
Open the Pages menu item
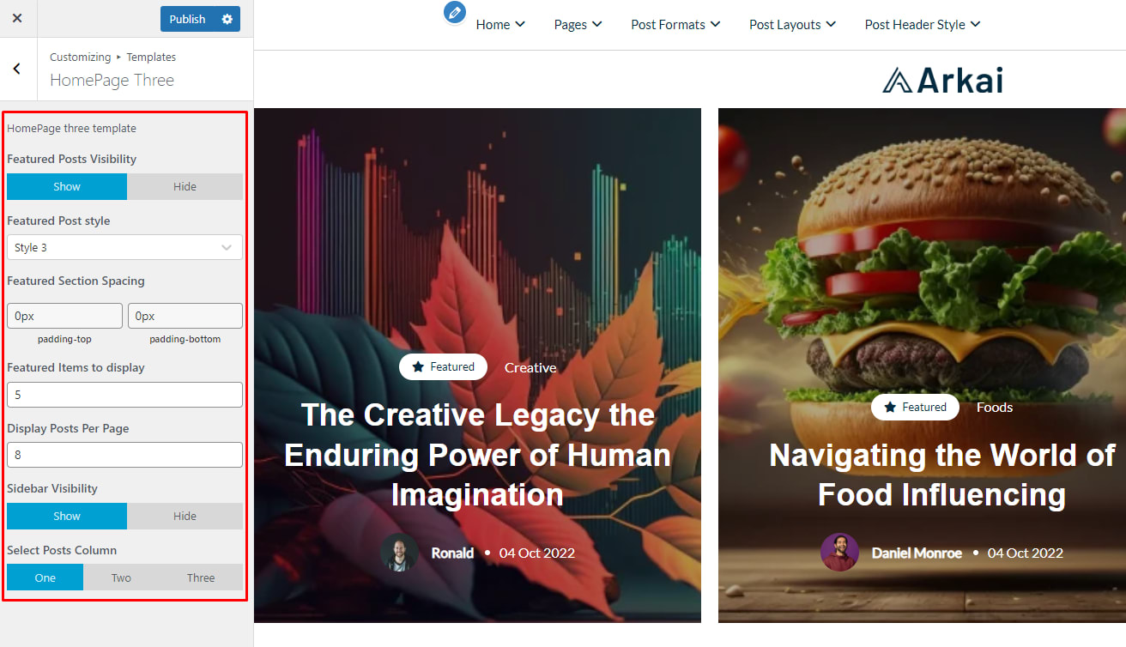pos(578,25)
